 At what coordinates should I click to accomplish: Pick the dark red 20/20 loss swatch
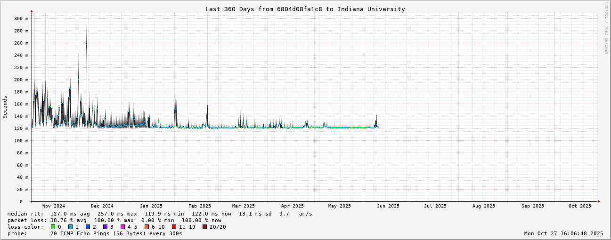[x=205, y=227]
